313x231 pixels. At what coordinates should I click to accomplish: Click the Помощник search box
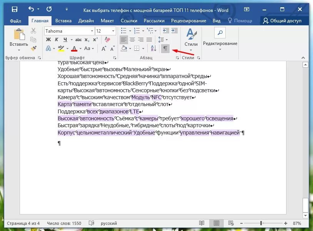[240, 21]
